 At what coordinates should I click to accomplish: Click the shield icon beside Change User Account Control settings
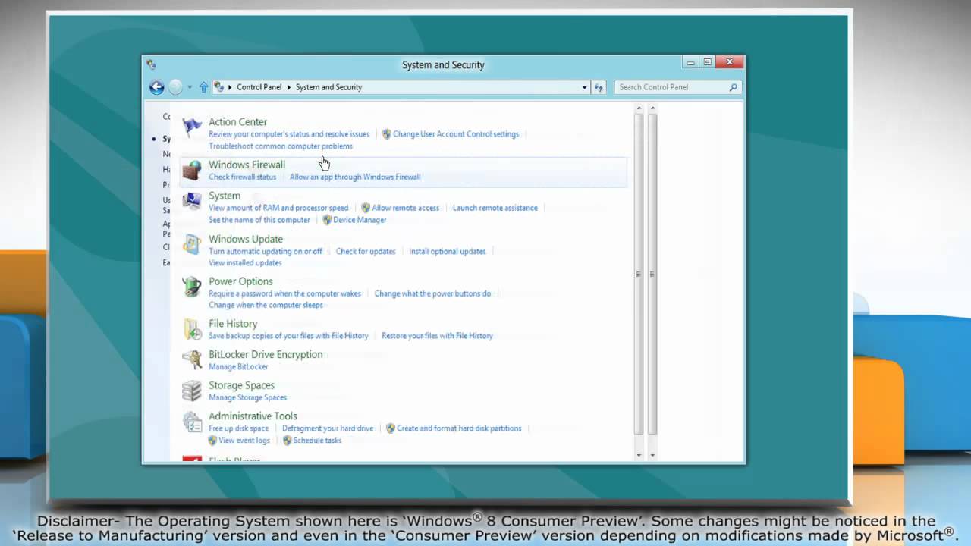pyautogui.click(x=387, y=134)
